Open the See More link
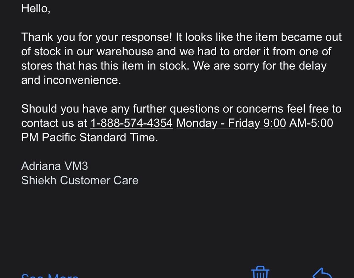 click(50, 275)
